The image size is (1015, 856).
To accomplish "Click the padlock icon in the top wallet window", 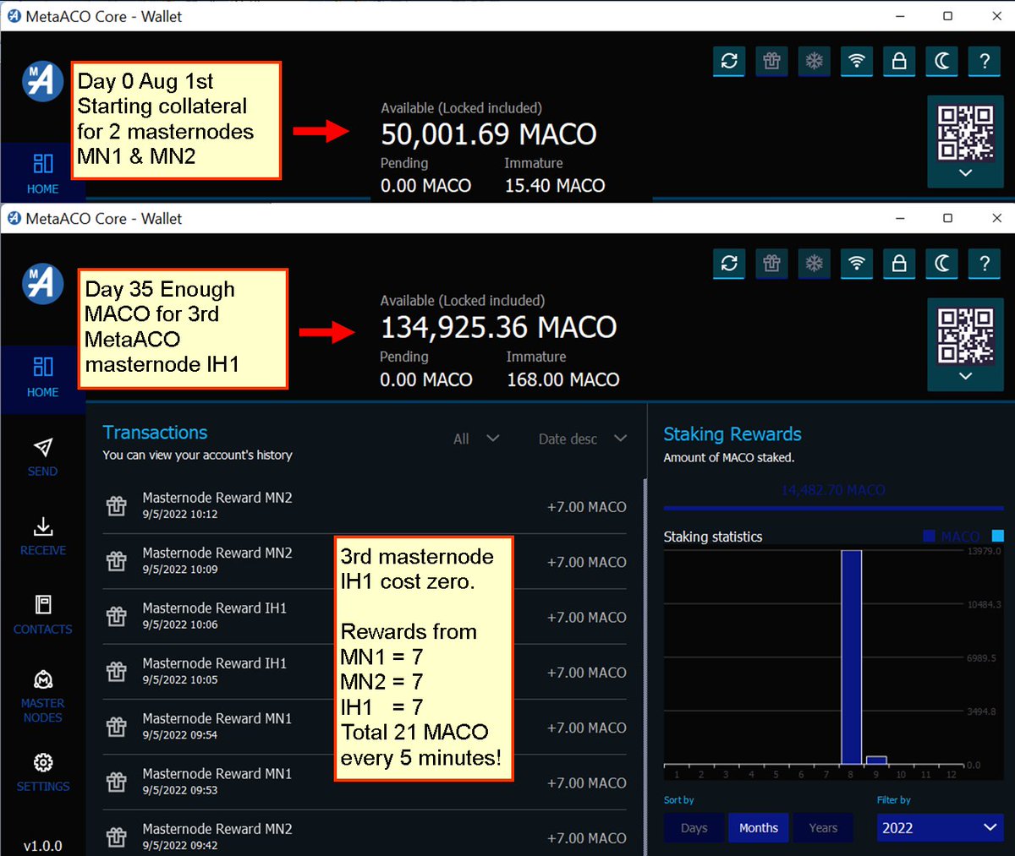I will coord(899,61).
